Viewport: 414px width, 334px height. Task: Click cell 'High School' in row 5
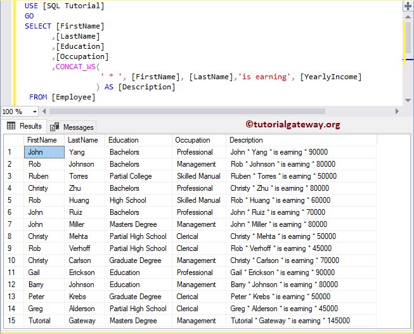tap(138, 200)
